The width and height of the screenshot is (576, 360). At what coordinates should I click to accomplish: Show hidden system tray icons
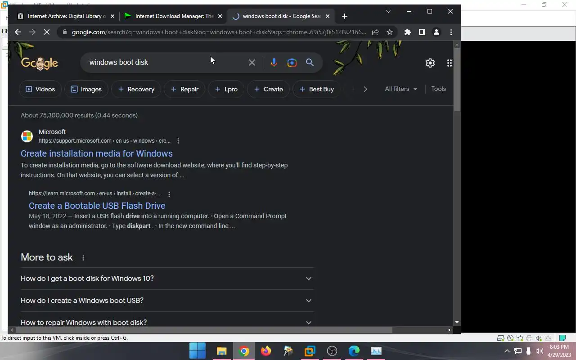click(x=507, y=351)
